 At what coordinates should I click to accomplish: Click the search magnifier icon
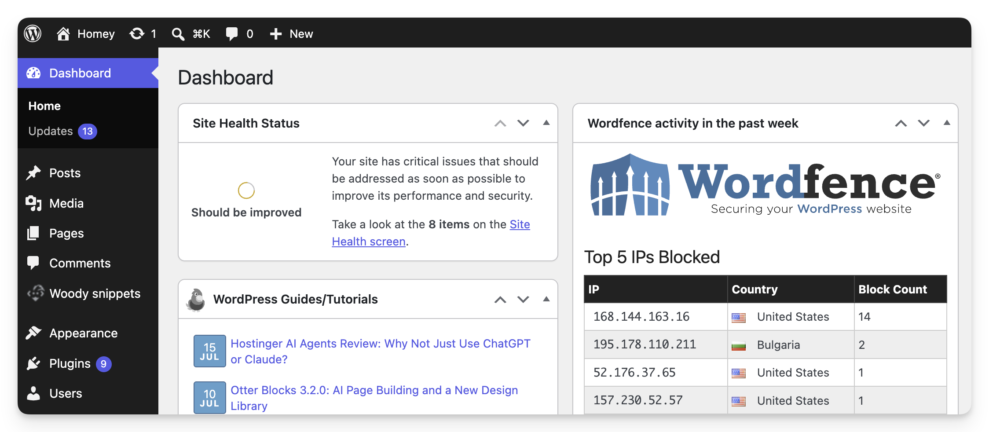tap(178, 34)
